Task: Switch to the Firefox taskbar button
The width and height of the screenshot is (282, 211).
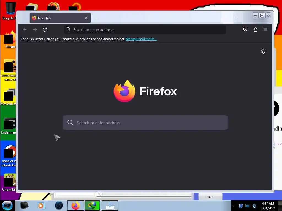Action: 76,206
